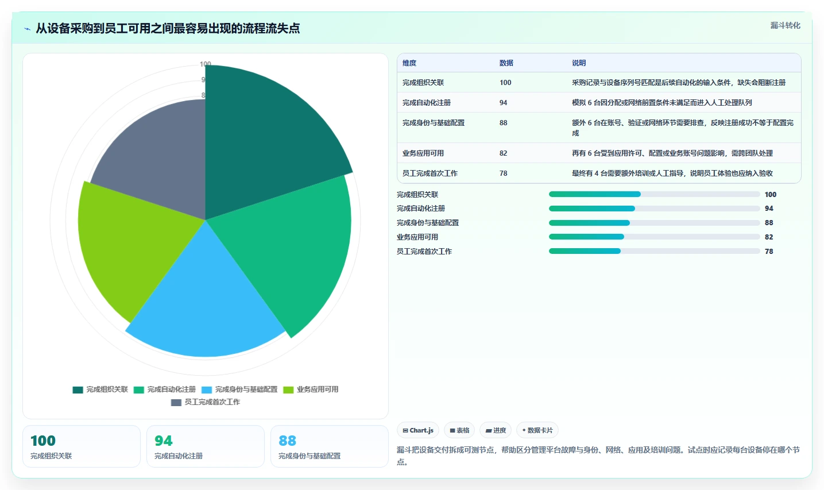Viewport: 824px width, 490px height.
Task: Open the 88 完成身份与基础配置 data card
Action: coord(330,446)
